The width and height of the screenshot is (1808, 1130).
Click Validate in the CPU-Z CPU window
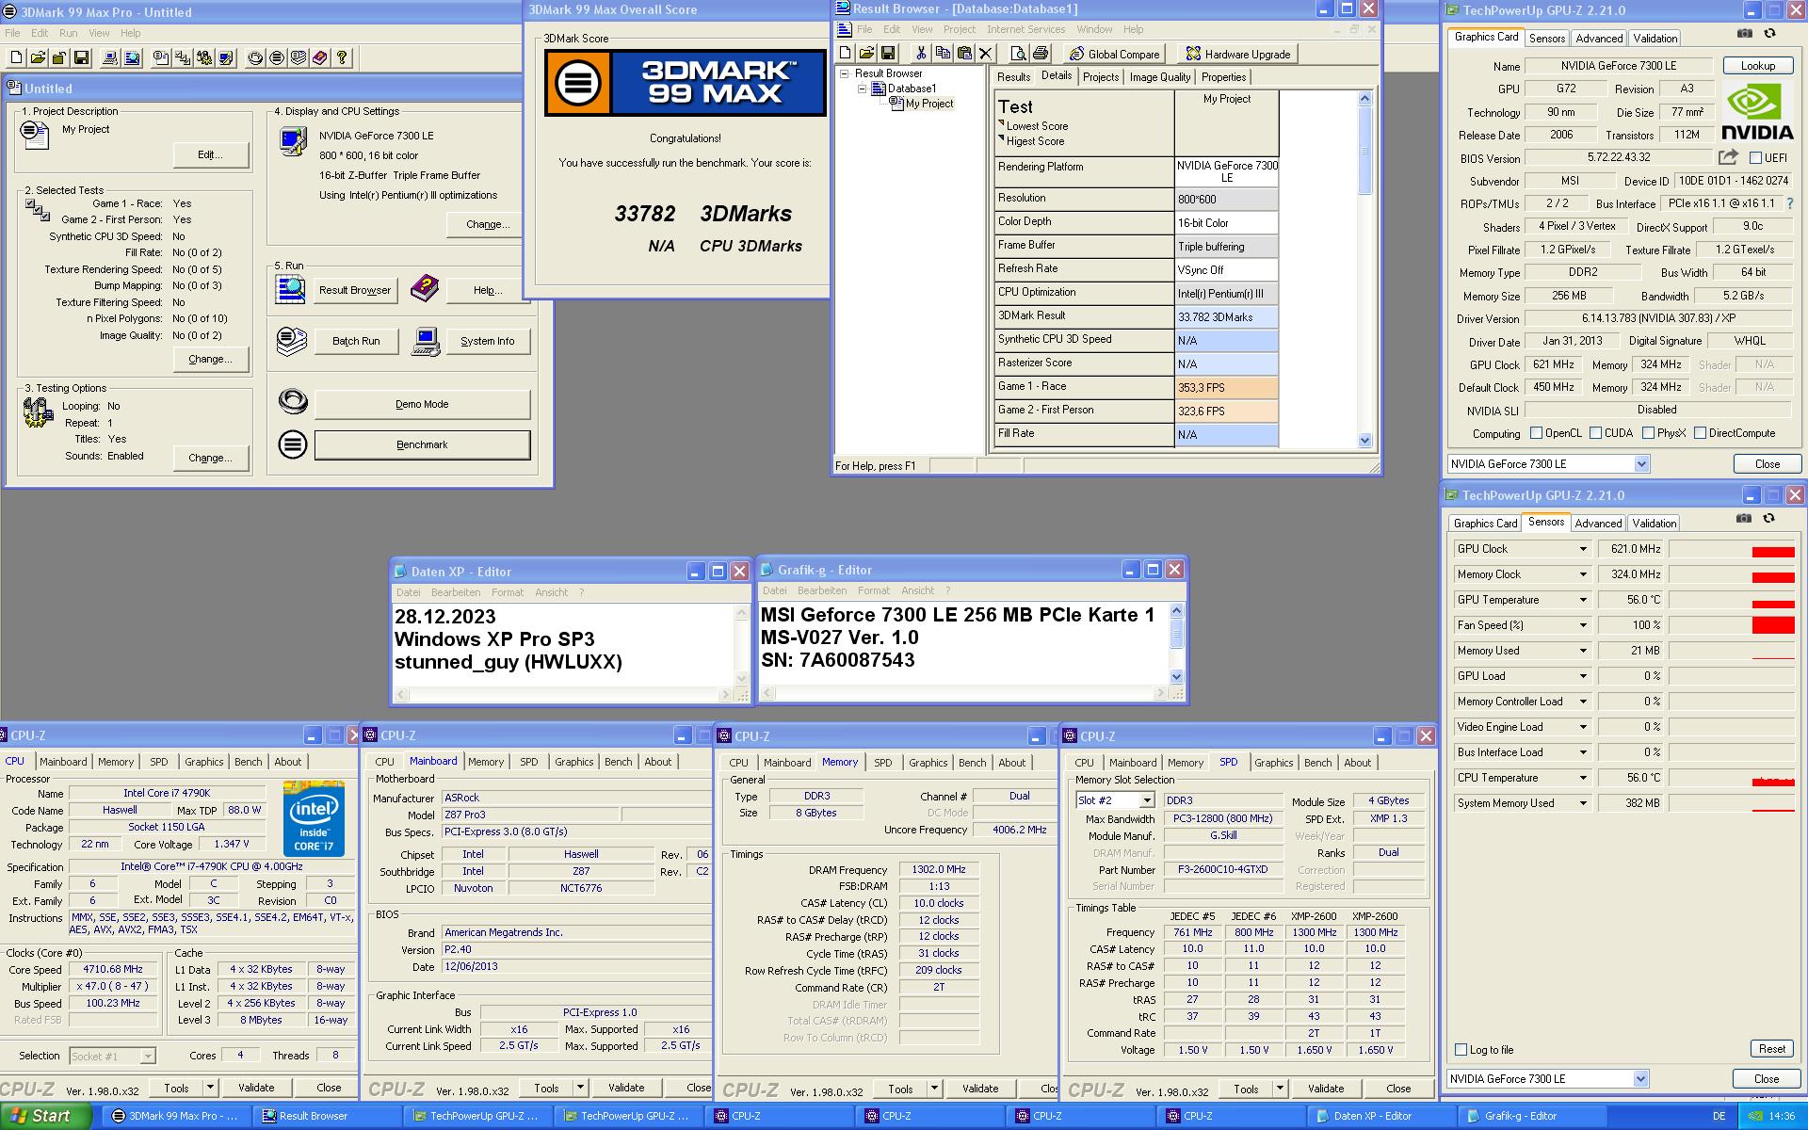[256, 1088]
